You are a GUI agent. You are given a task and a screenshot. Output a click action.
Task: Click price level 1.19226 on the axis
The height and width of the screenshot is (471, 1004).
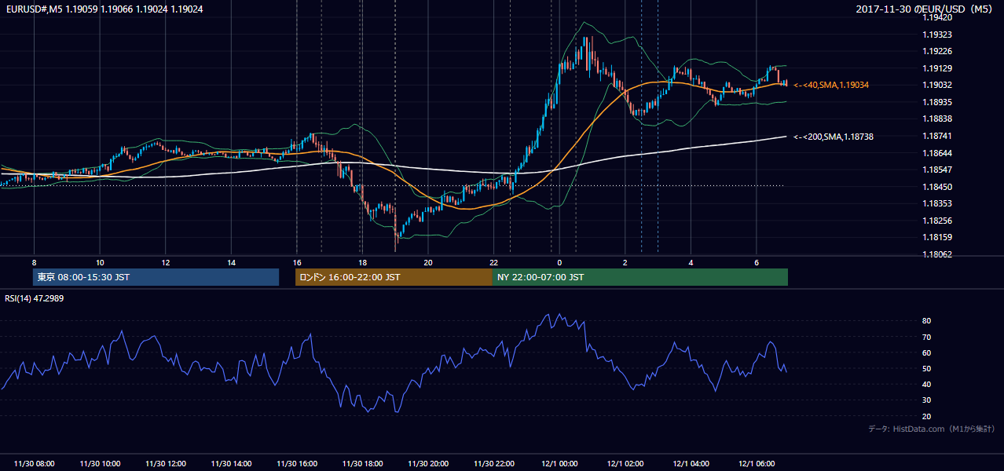point(938,52)
